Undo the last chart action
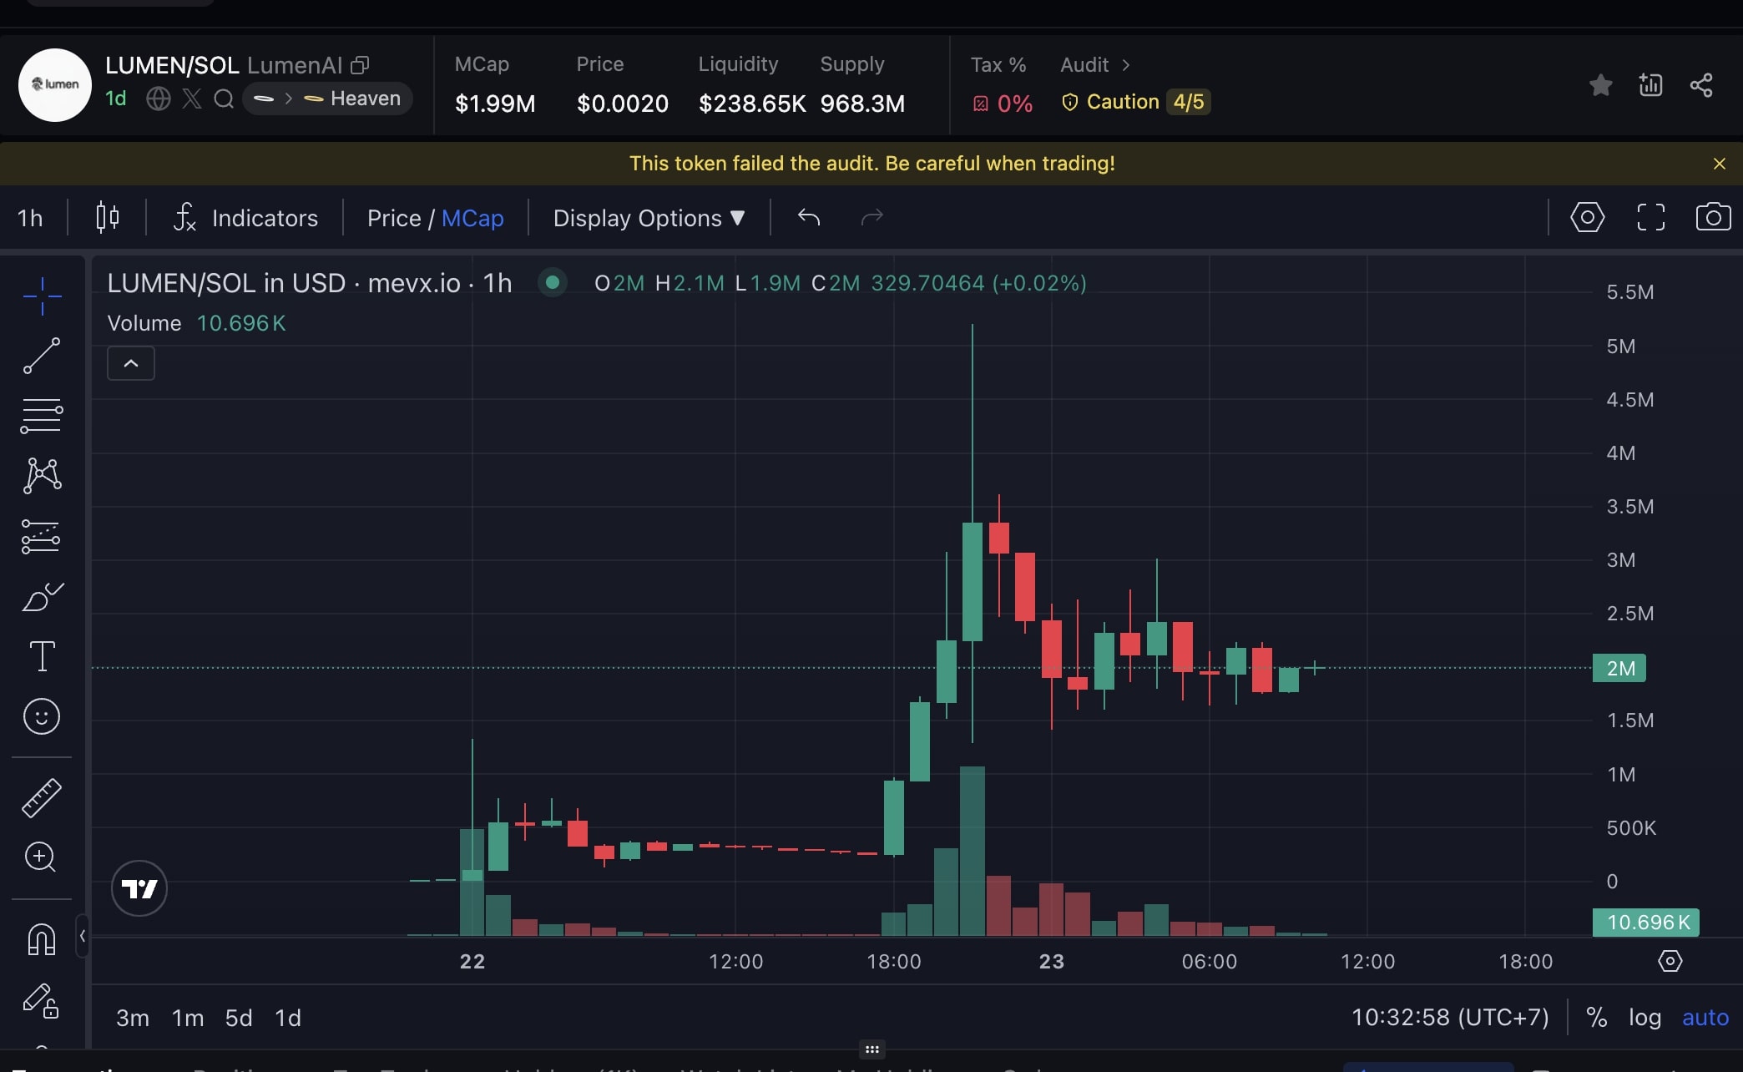Viewport: 1743px width, 1072px height. coord(809,217)
